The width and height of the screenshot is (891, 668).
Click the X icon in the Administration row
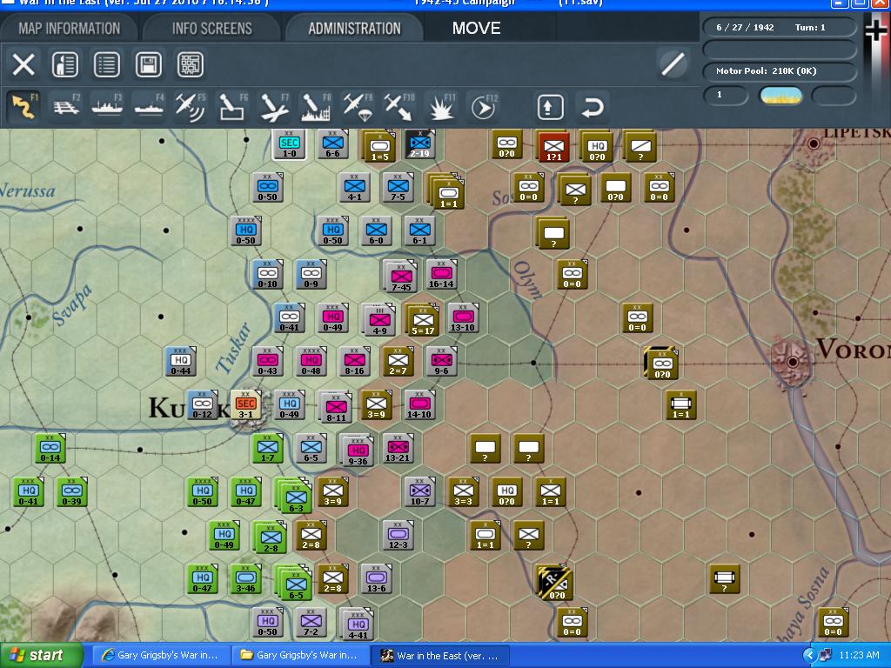coord(23,64)
